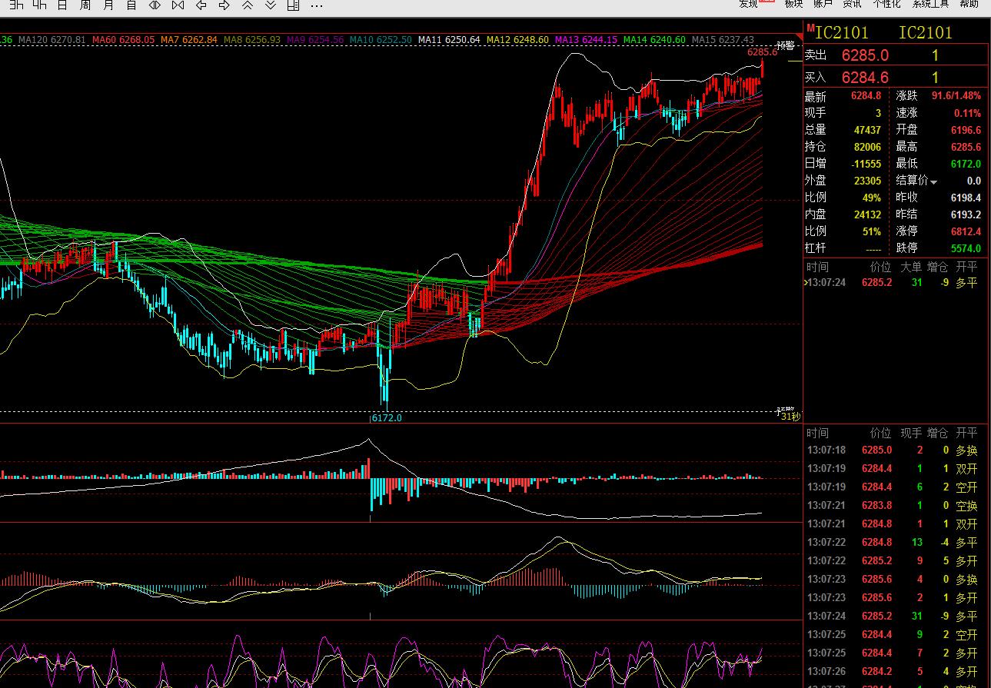Click the 涨停 value 6812.4
The width and height of the screenshot is (991, 688).
[x=966, y=231]
